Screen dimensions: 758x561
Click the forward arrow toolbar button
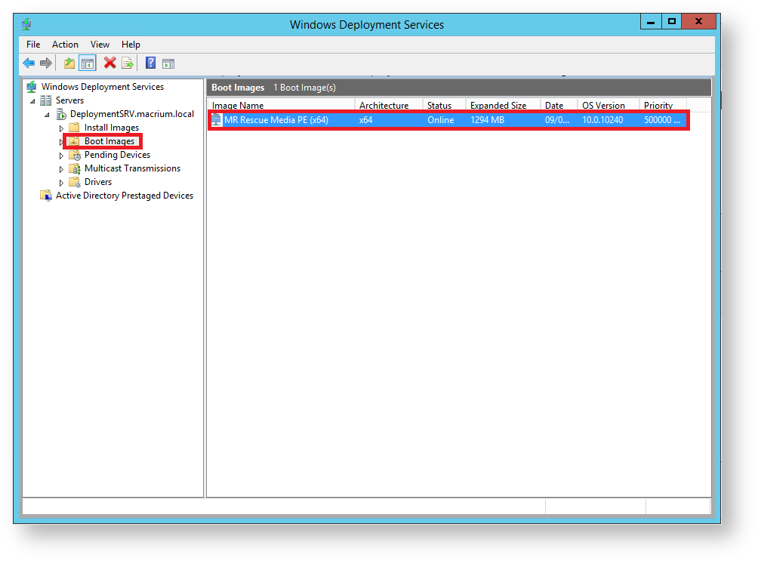[46, 63]
